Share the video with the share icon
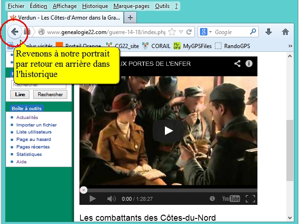299x224 pixels. click(237, 63)
